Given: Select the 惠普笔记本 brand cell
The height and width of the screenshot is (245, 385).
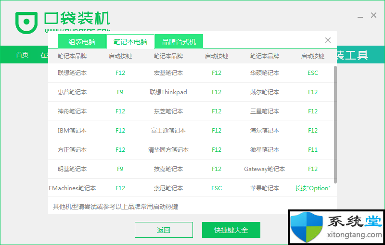Looking at the screenshot, I should click(72, 92).
